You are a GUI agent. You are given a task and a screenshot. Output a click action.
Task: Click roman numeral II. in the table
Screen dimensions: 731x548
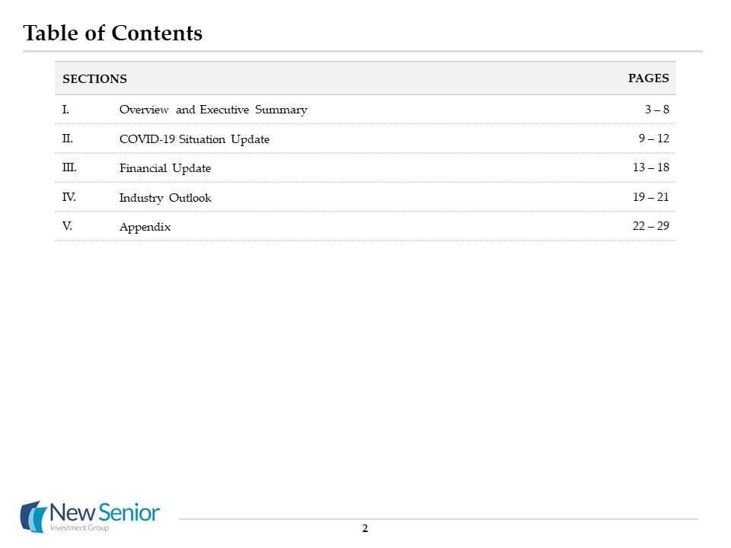point(67,139)
